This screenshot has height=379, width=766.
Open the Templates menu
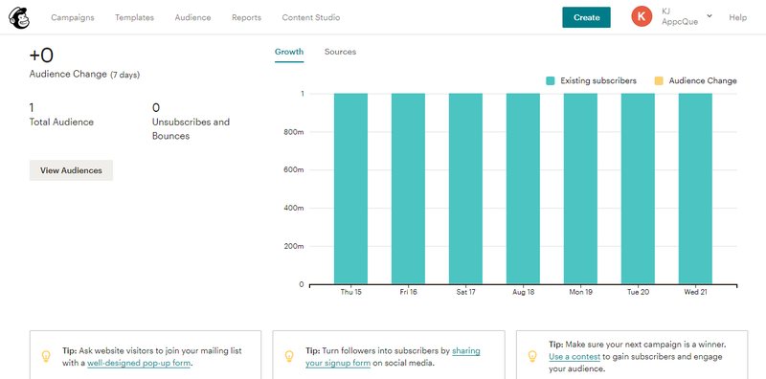[x=134, y=17]
